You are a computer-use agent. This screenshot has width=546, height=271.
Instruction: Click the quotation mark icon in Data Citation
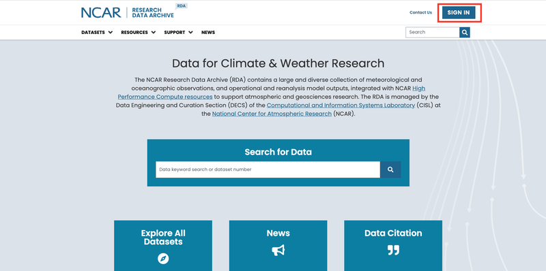(x=393, y=250)
